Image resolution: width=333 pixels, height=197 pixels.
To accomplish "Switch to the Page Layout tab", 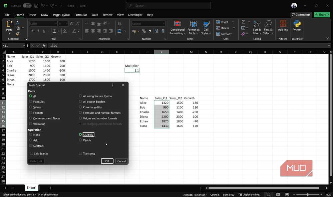I will (61, 15).
